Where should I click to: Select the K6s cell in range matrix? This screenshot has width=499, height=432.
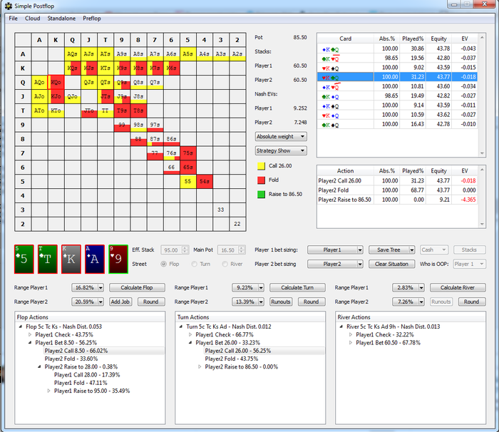tap(171, 68)
